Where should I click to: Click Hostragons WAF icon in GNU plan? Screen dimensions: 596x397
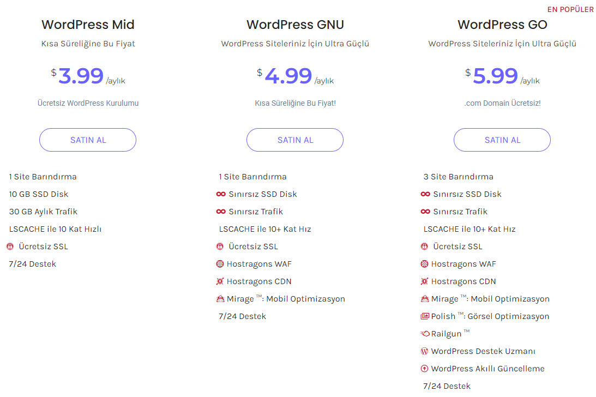[220, 264]
